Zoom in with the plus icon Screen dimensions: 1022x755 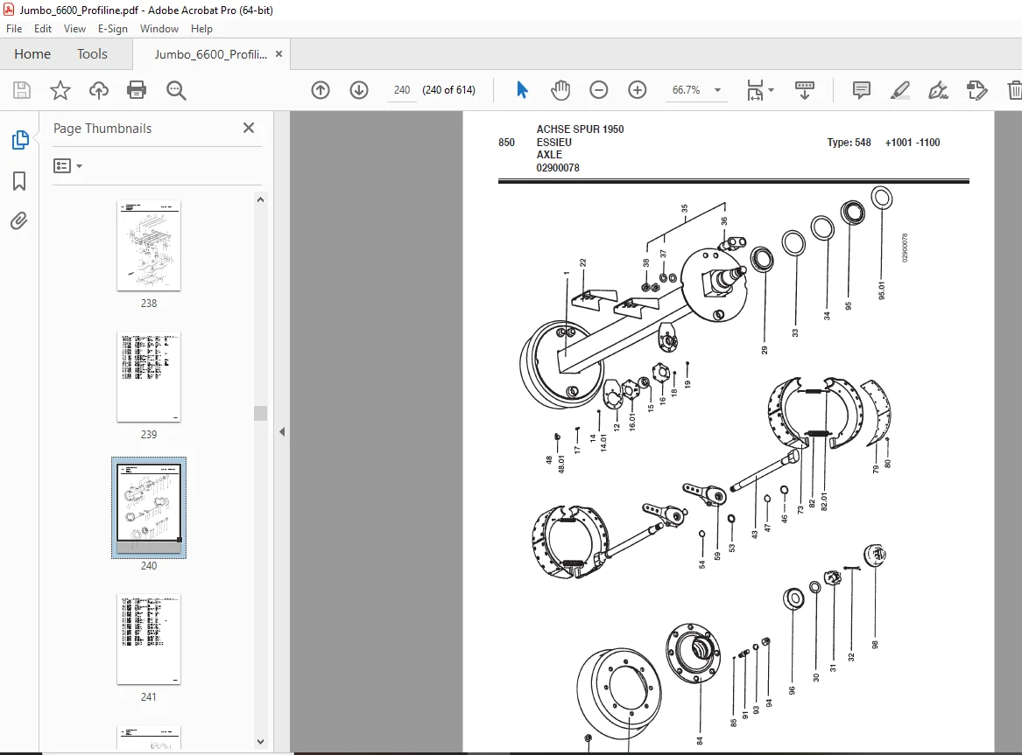(638, 90)
